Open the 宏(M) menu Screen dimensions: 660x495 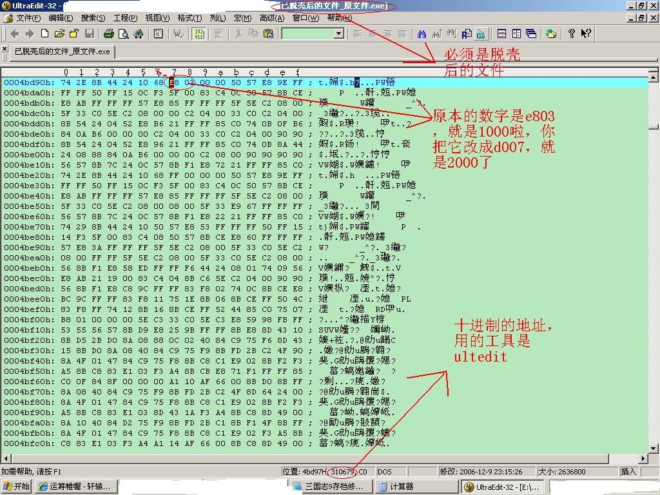(x=242, y=18)
